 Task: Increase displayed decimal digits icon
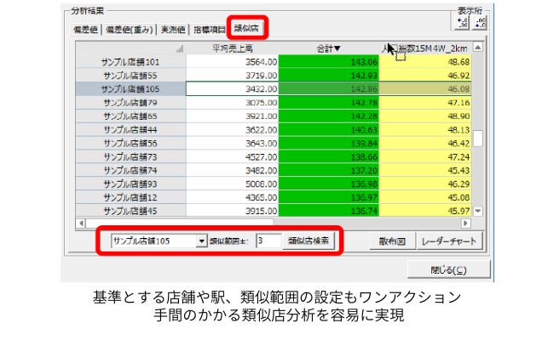point(462,23)
